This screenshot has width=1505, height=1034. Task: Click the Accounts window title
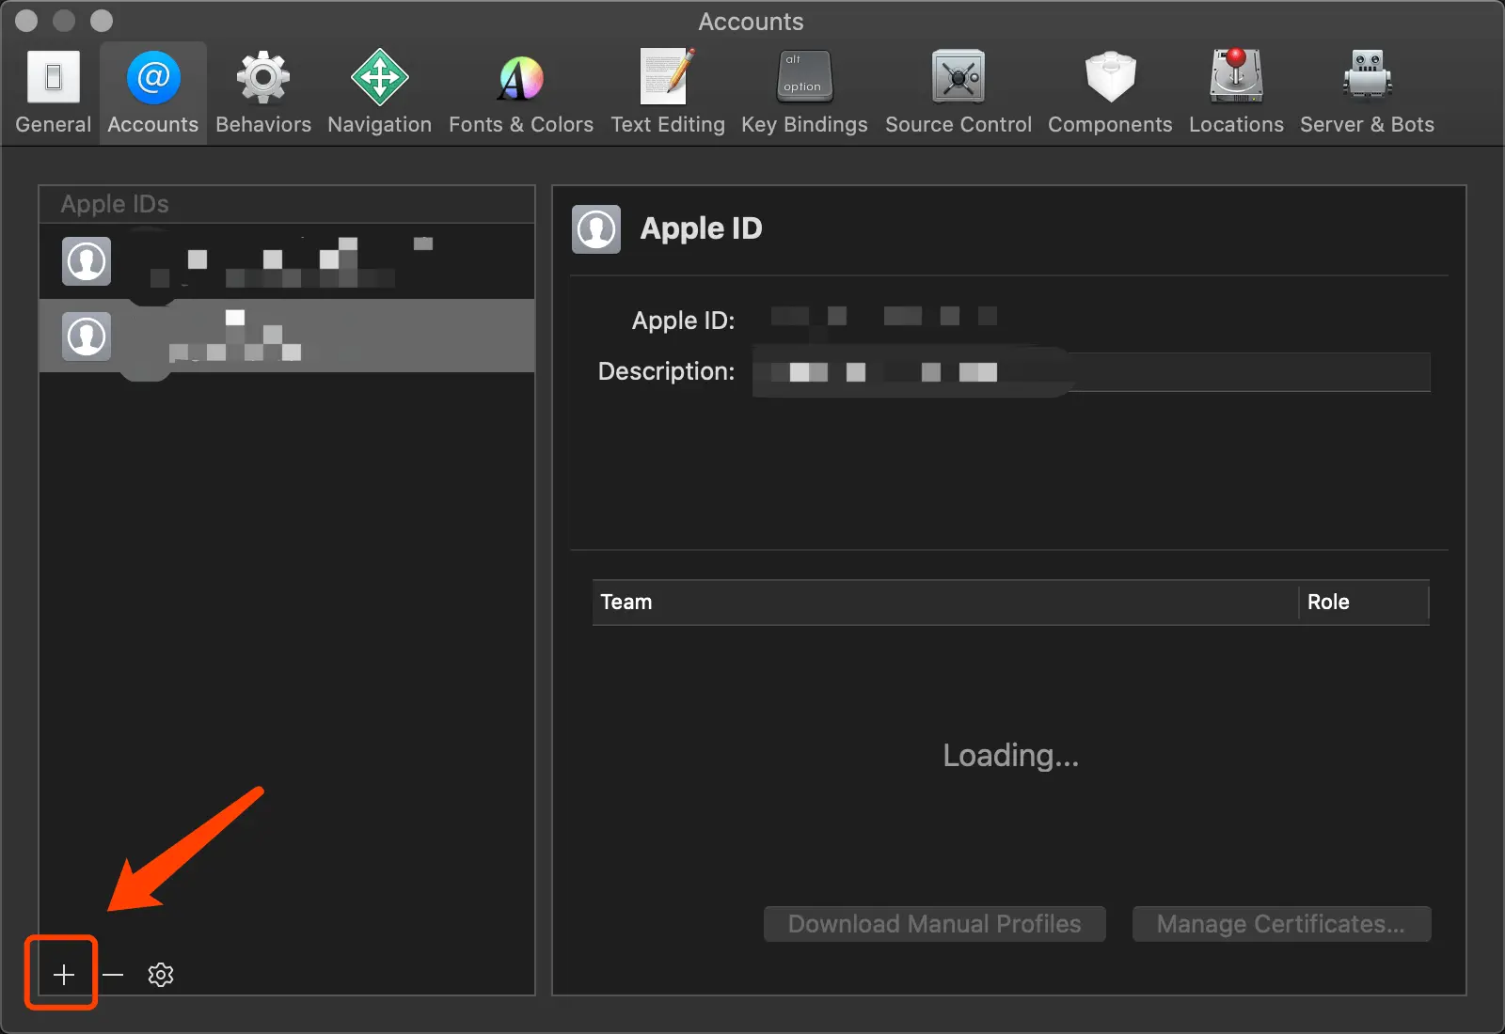click(x=751, y=22)
